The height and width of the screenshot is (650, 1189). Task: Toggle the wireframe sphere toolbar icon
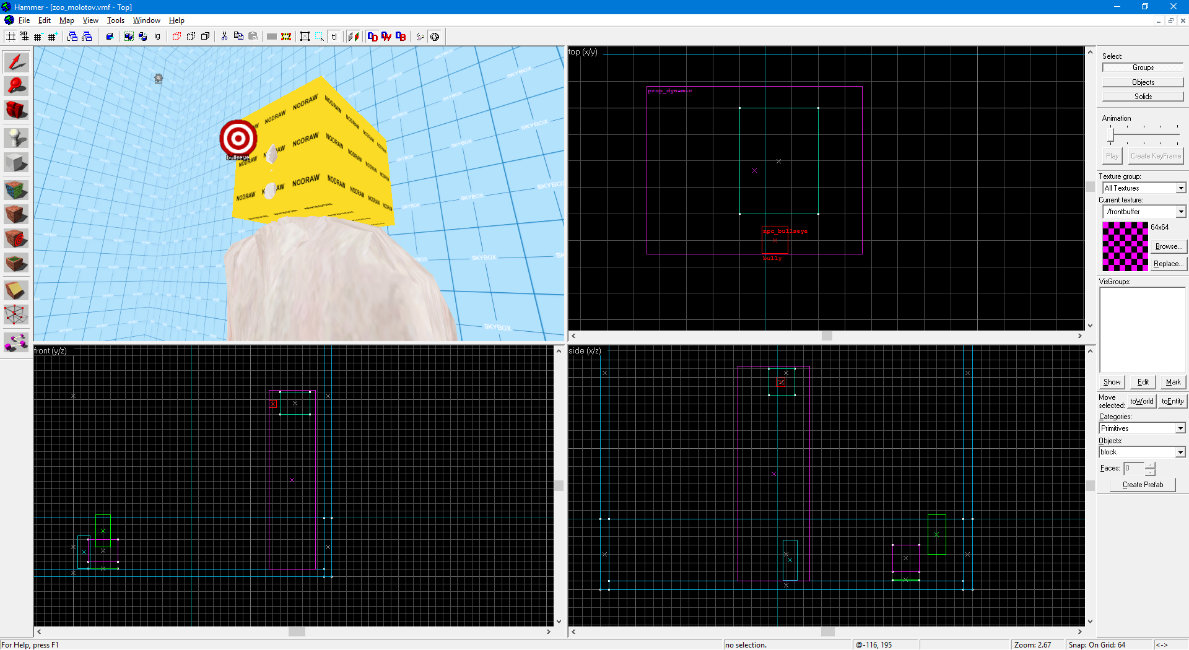pyautogui.click(x=435, y=37)
